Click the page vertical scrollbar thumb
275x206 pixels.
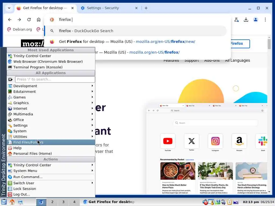(269, 44)
